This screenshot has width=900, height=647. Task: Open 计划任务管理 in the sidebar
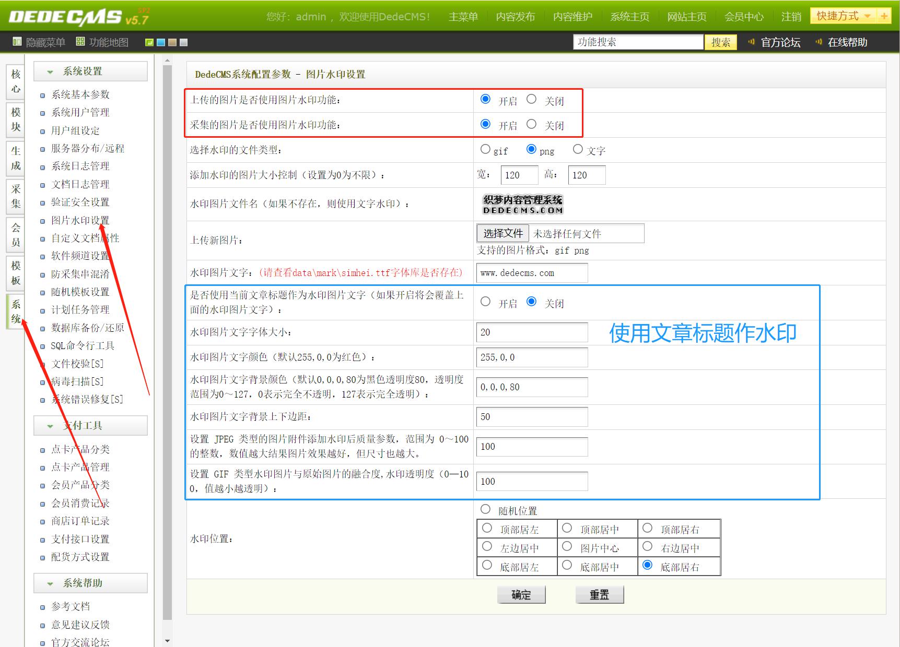pos(80,310)
